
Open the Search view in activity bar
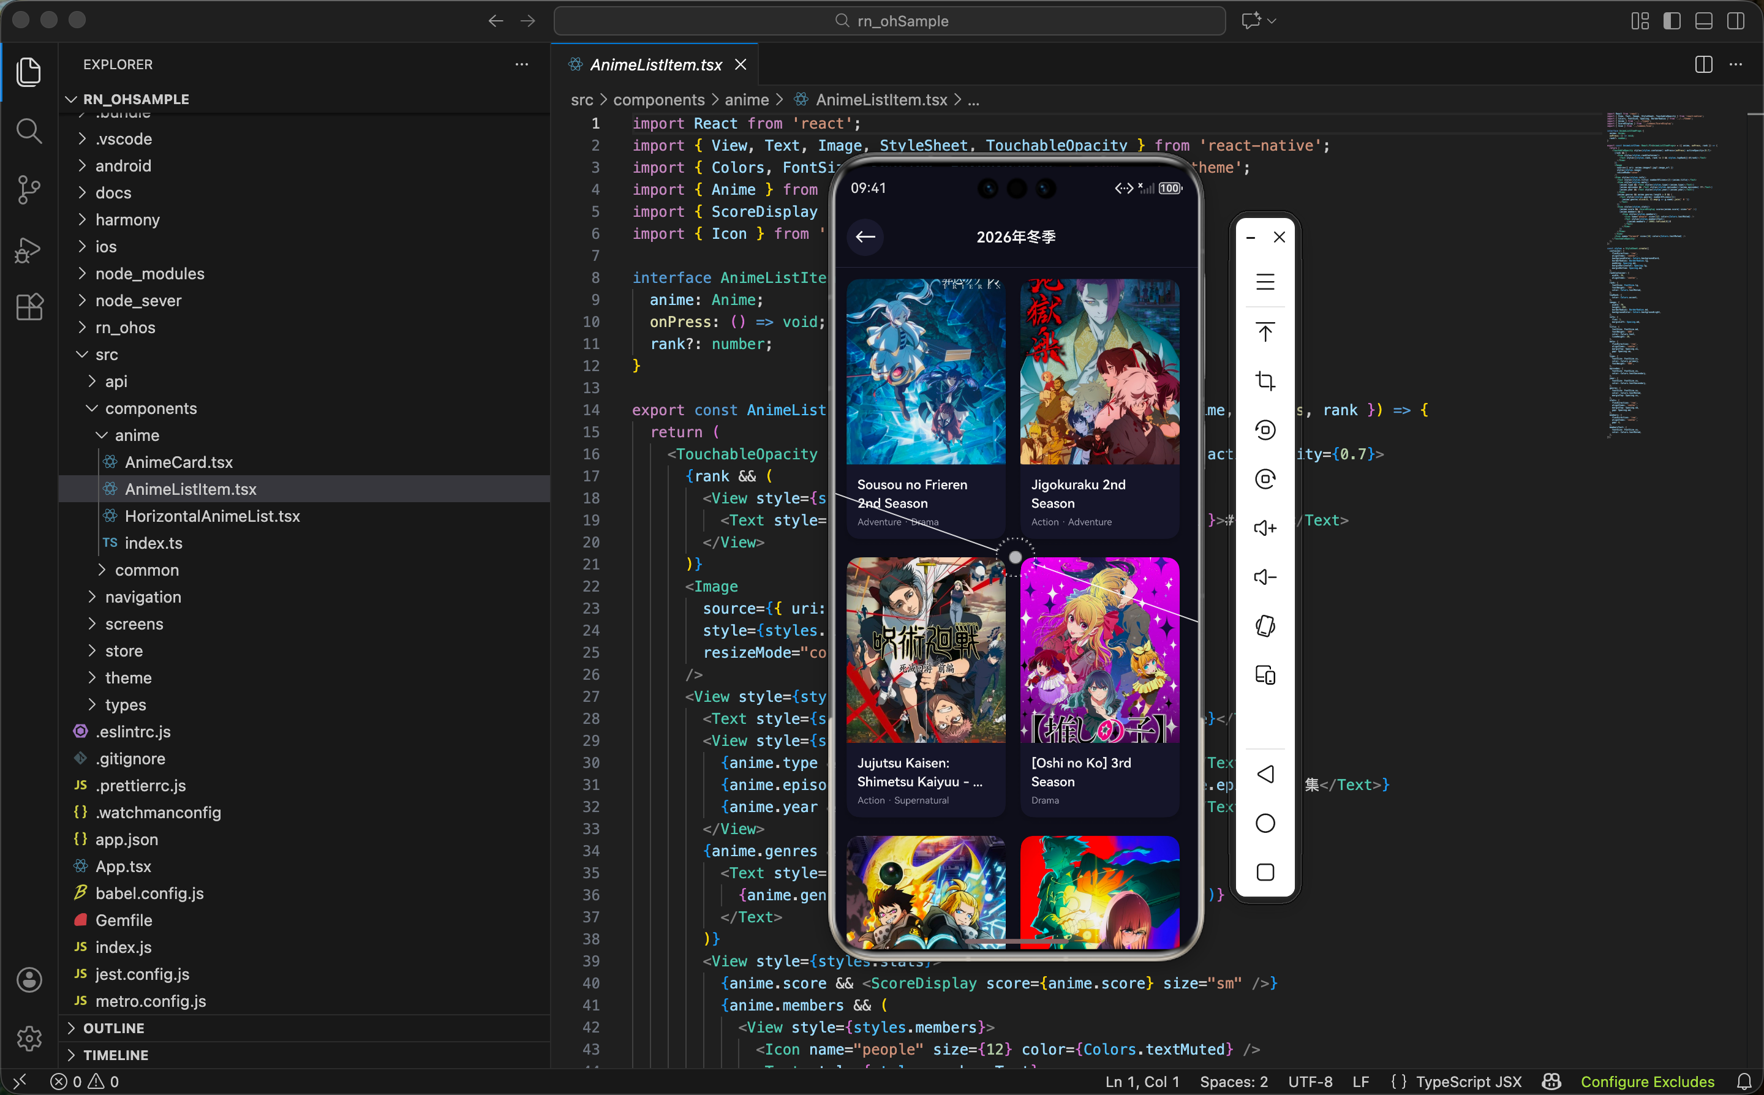(29, 131)
